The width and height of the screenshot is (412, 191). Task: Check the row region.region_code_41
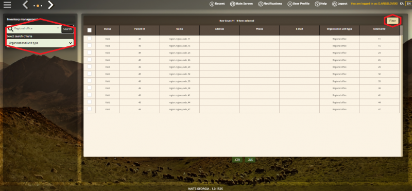pyautogui.click(x=89, y=95)
